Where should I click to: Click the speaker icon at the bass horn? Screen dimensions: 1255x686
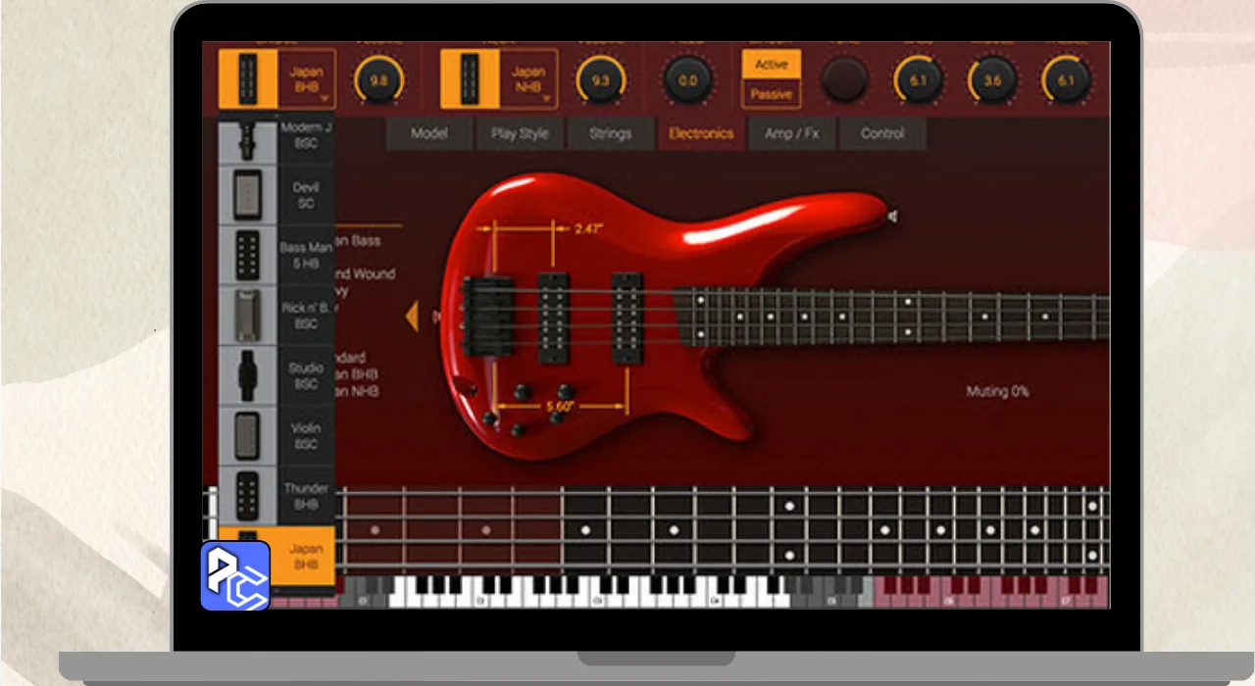pos(893,216)
